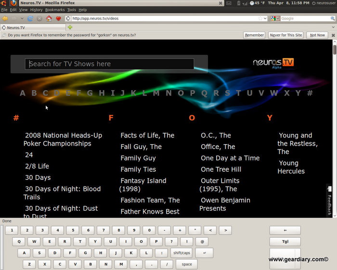Click the Firefox back arrow button
This screenshot has width=337, height=270.
point(5,18)
